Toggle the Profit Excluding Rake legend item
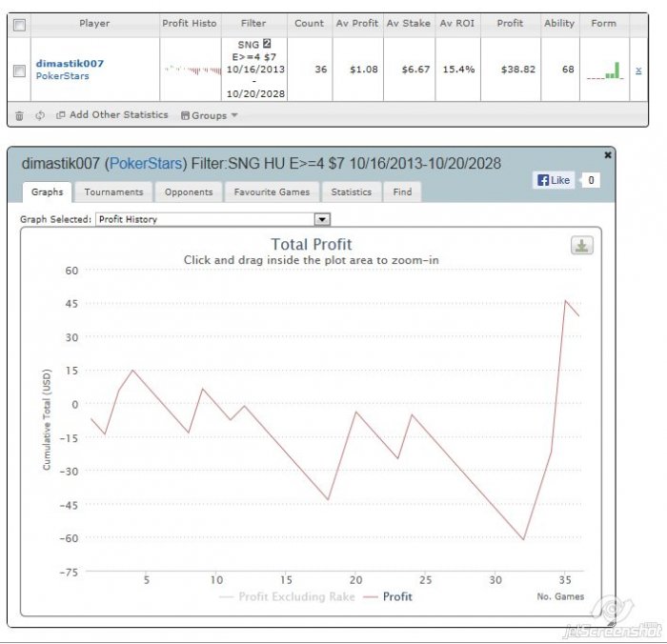The height and width of the screenshot is (644, 667). click(x=288, y=596)
